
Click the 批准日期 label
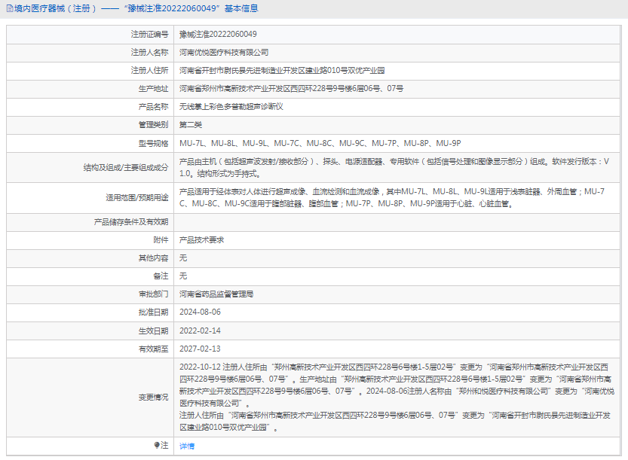pos(153,312)
